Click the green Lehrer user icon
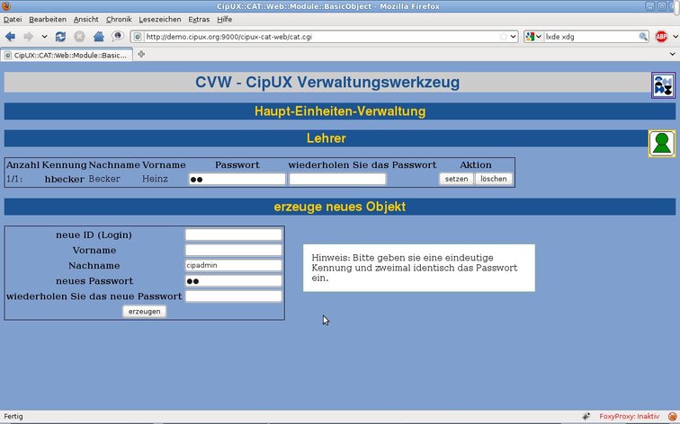Image resolution: width=680 pixels, height=424 pixels. point(662,144)
